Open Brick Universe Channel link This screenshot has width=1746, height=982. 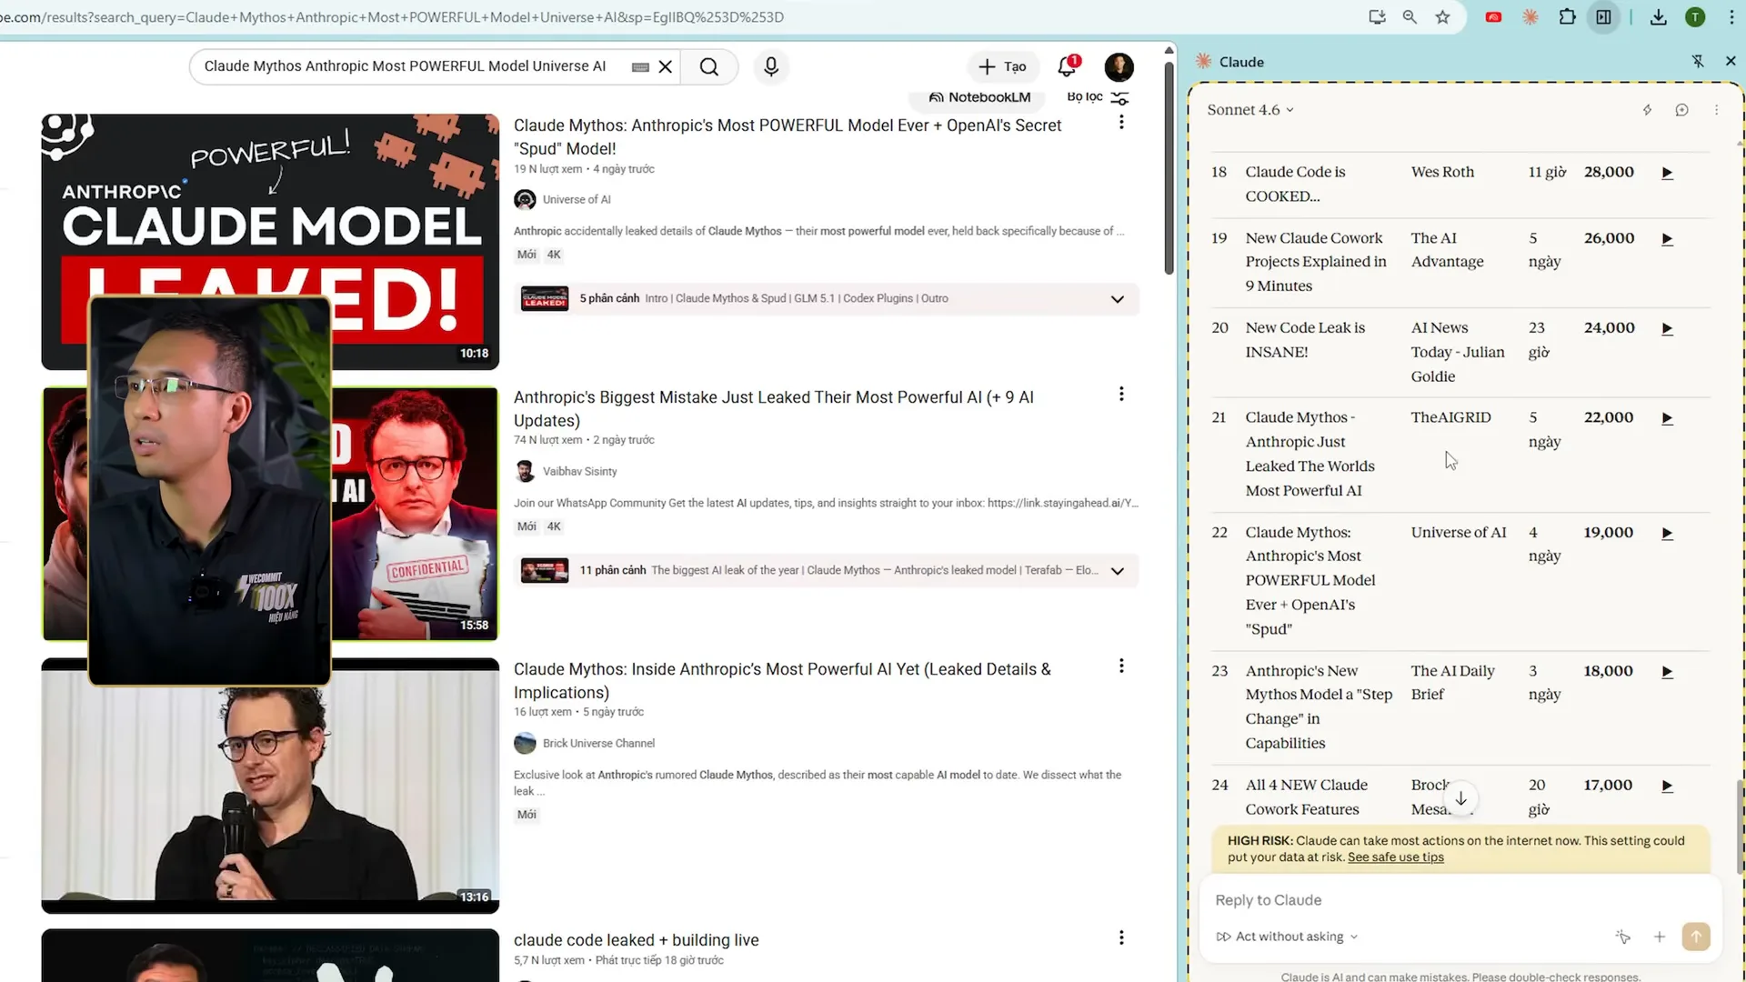click(598, 744)
